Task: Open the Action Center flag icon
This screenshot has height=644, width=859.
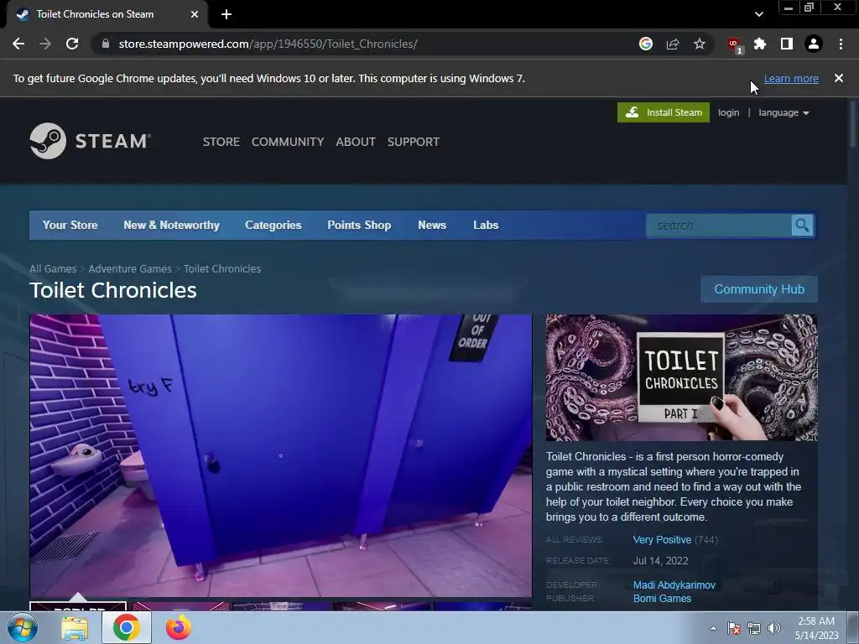Action: click(x=734, y=628)
